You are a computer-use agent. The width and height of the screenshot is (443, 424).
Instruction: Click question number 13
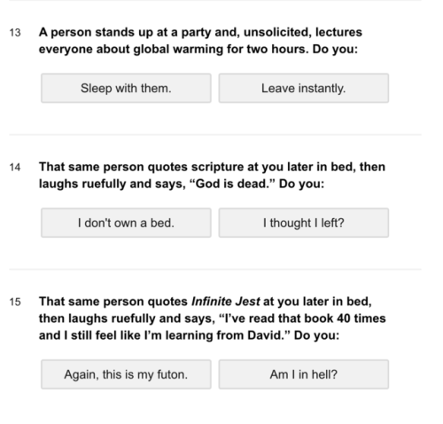tap(15, 33)
